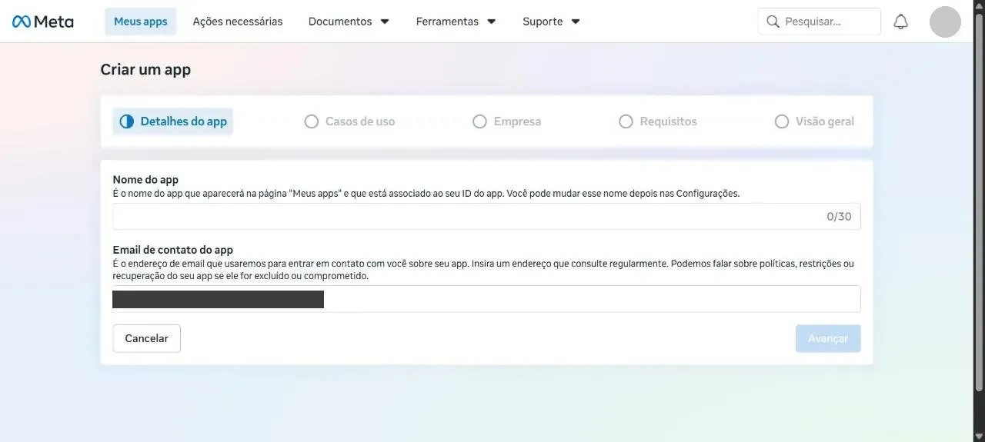This screenshot has width=985, height=442.
Task: Select the Empresa step label
Action: coord(517,121)
